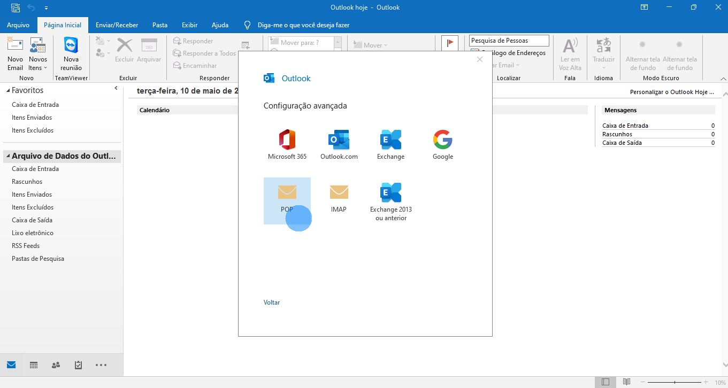Switch to the Calendar view
This screenshot has width=728, height=388.
coord(34,365)
